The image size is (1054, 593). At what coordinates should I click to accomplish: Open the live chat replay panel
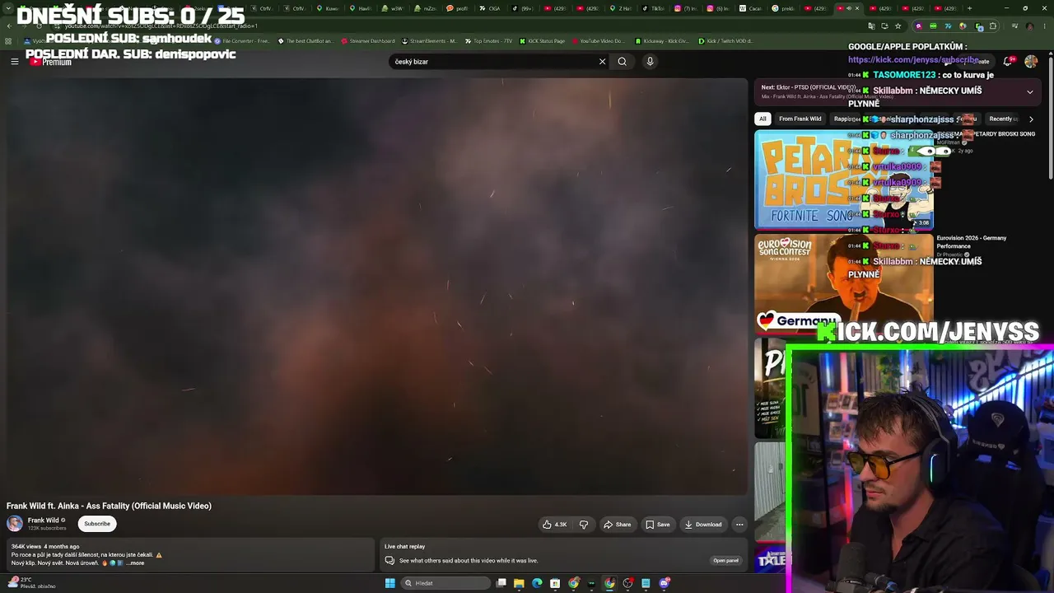725,561
